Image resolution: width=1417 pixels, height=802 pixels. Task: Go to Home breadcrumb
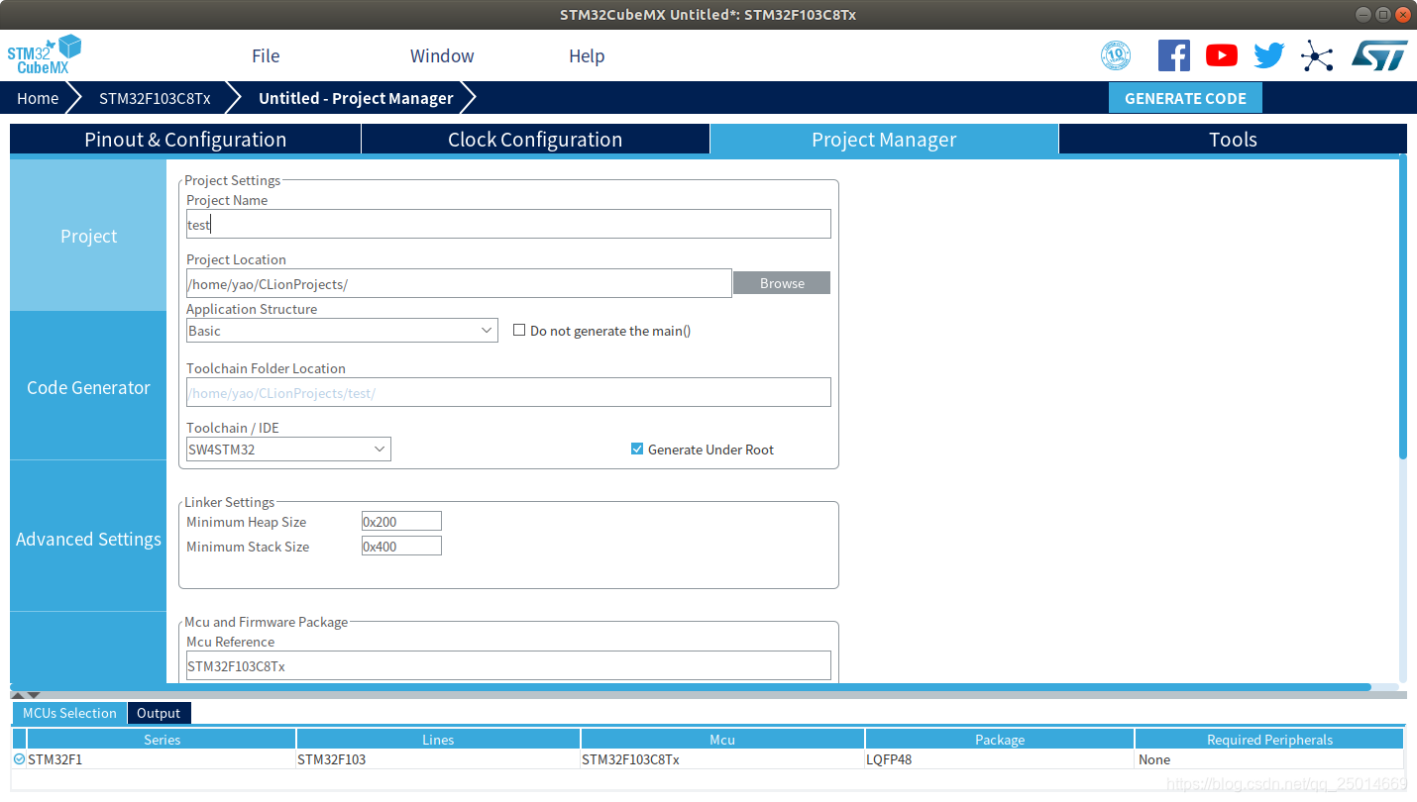tap(38, 98)
